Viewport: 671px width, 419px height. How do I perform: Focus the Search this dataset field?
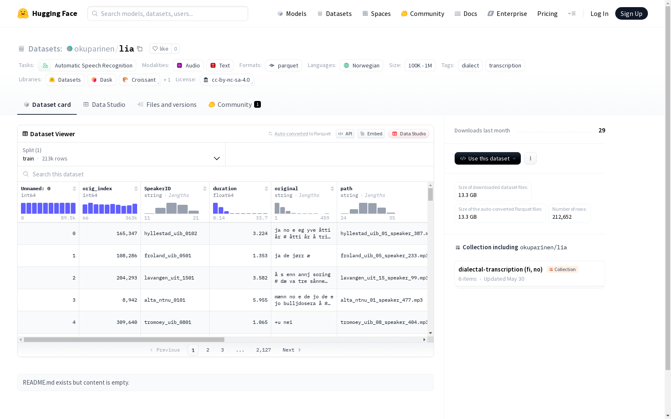(226, 174)
